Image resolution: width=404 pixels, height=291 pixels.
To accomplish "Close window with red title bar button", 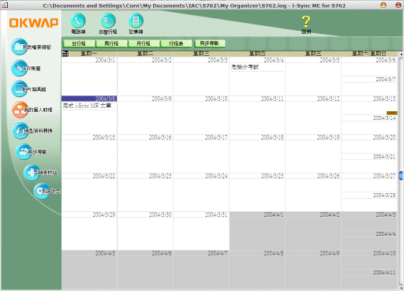I will tap(398, 5).
